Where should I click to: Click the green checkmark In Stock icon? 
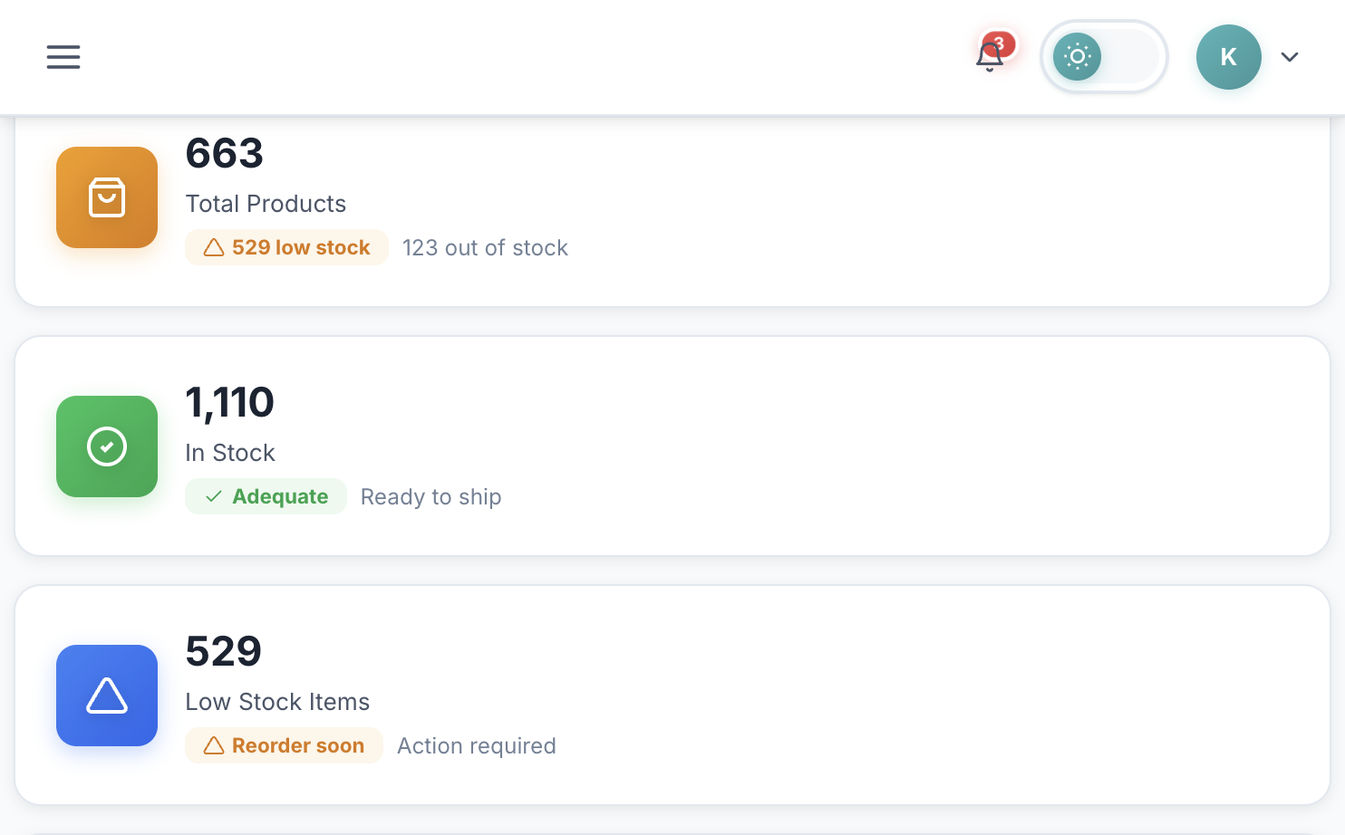tap(107, 446)
